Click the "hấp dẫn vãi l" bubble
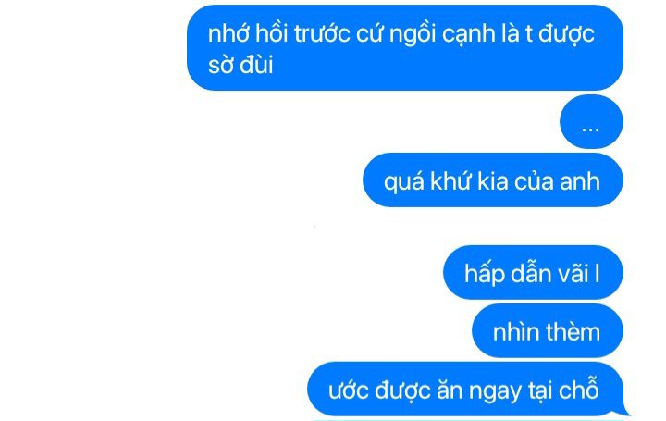Viewport: 666px width, 421px height. (x=533, y=272)
